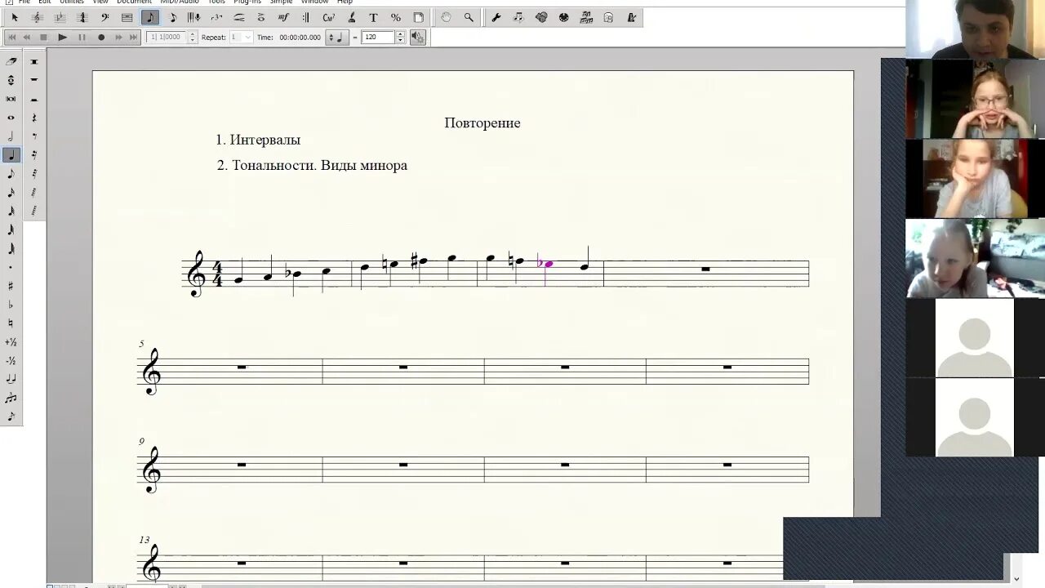Click the Pause playback button

pos(82,37)
